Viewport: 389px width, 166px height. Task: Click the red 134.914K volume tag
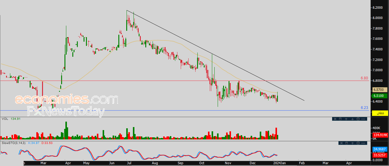381,135
